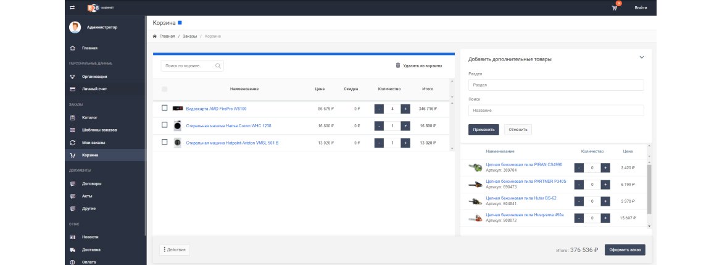This screenshot has width=722, height=265.
Task: Click the Применить button
Action: coord(483,130)
